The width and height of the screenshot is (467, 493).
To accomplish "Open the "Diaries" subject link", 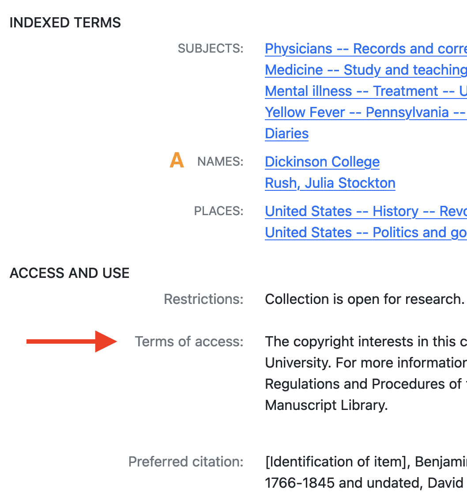I will coord(286,133).
